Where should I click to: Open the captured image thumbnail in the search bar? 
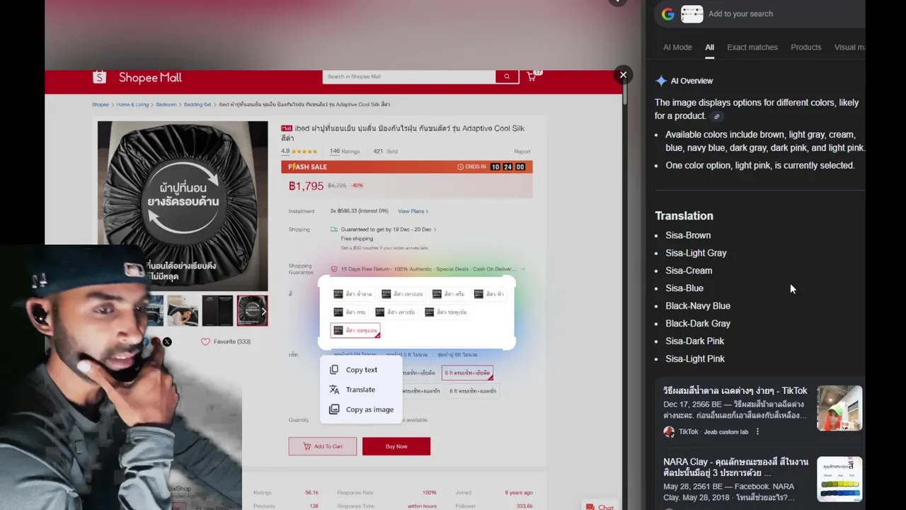pyautogui.click(x=692, y=14)
